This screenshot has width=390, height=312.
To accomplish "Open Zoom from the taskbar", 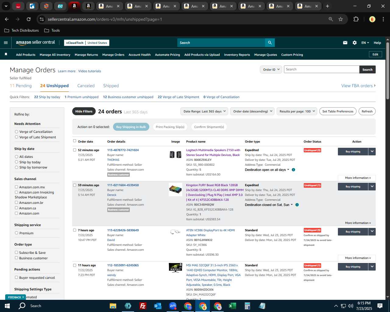I will click(173, 306).
